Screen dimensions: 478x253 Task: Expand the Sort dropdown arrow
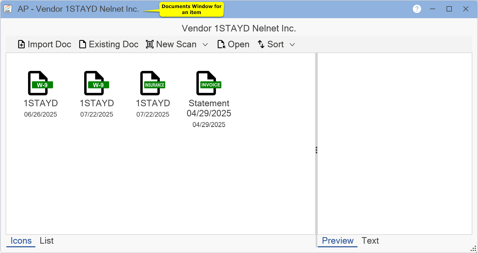(292, 45)
